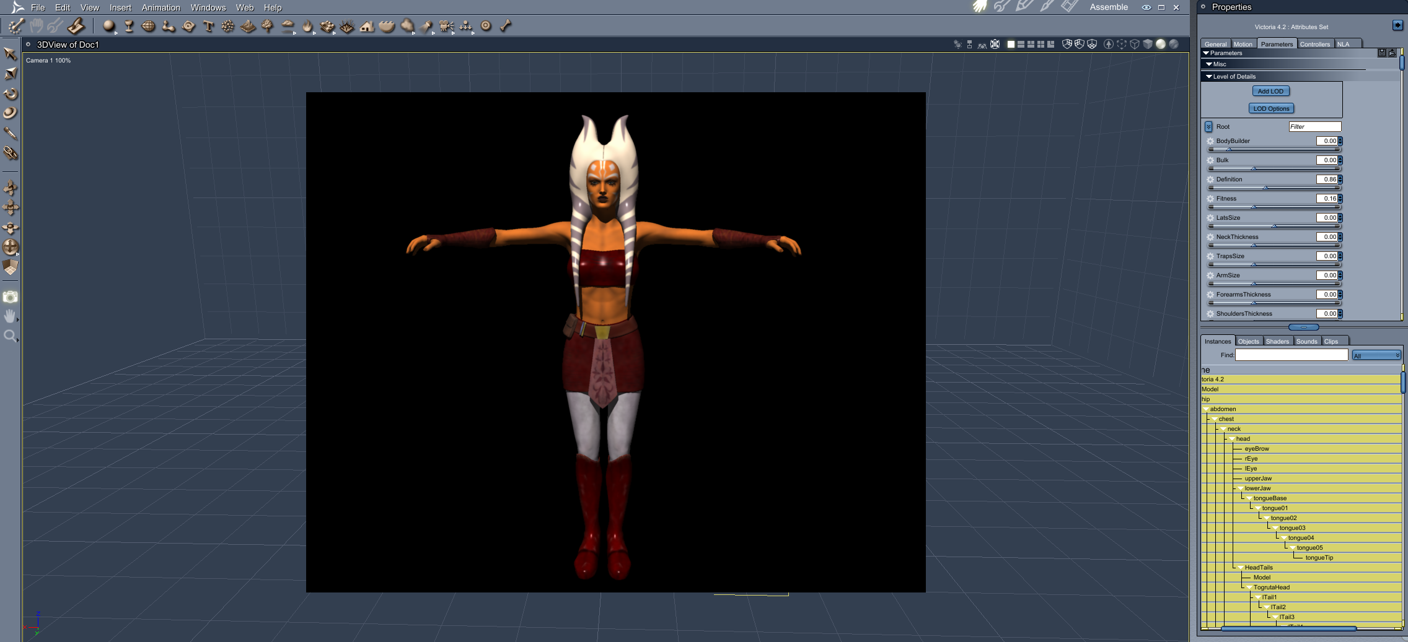The height and width of the screenshot is (642, 1408).
Task: Open the General tab
Action: pyautogui.click(x=1215, y=44)
